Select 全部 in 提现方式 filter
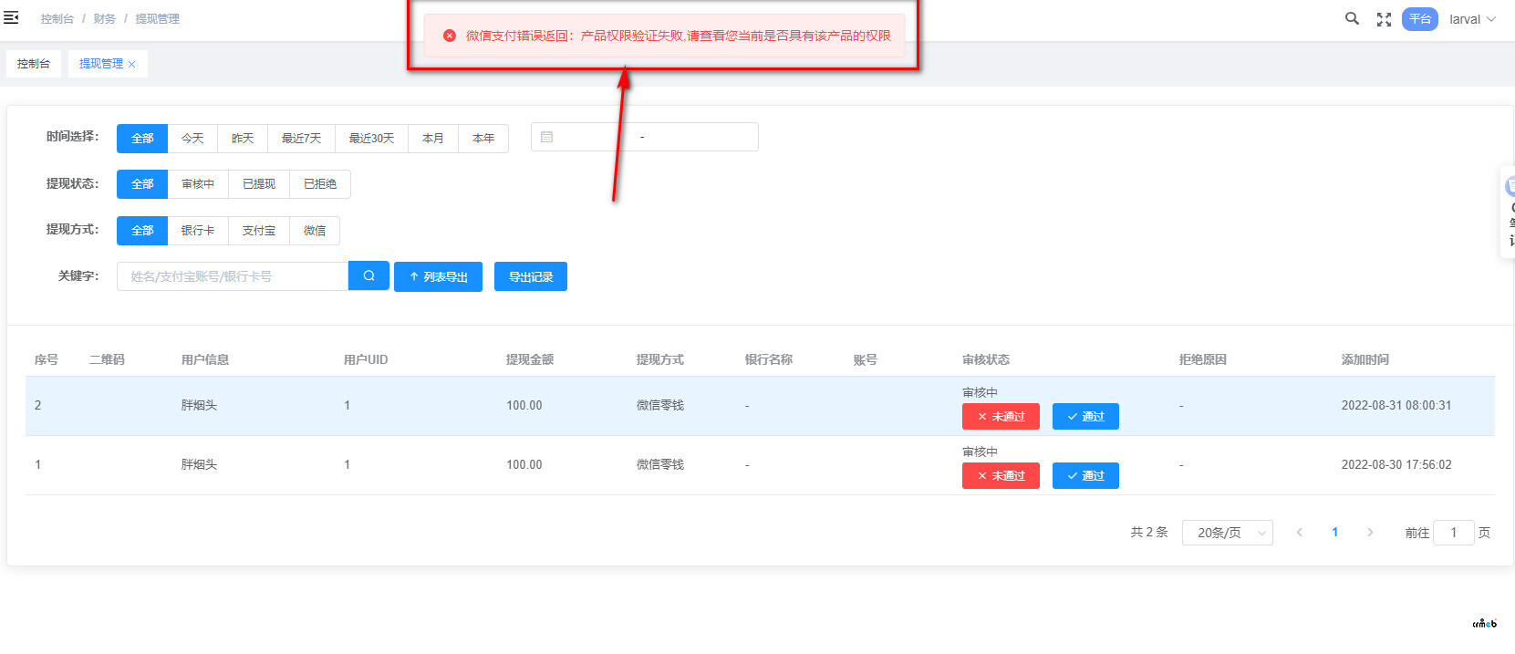Viewport: 1515px width, 654px height. pyautogui.click(x=142, y=230)
